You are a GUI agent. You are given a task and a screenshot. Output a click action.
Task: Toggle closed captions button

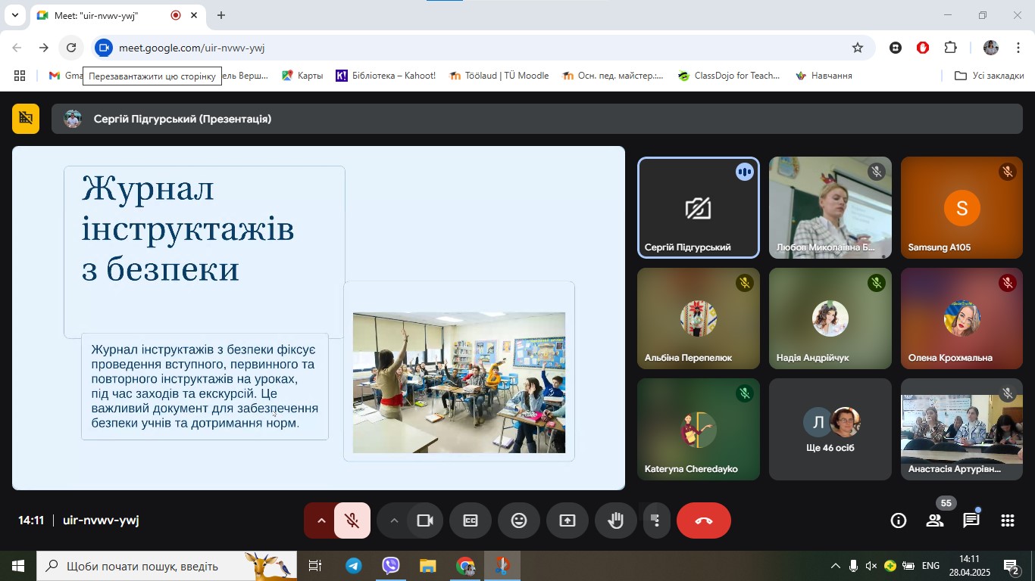click(471, 520)
